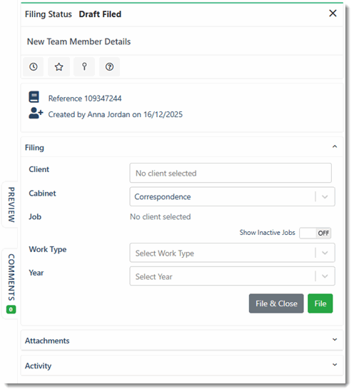Image resolution: width=354 pixels, height=392 pixels.
Task: Toggle Show Inactive Jobs switch
Action: (x=315, y=233)
